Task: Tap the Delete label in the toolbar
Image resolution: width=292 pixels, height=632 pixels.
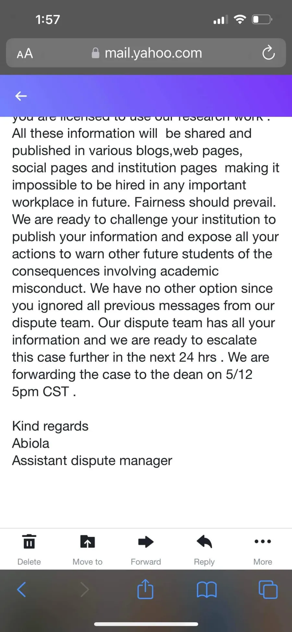Action: [x=29, y=562]
